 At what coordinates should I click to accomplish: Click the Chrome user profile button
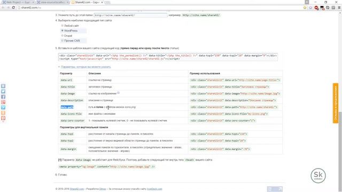[x=307, y=2]
